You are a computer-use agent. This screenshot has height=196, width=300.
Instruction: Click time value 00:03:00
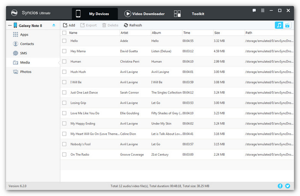188,155
